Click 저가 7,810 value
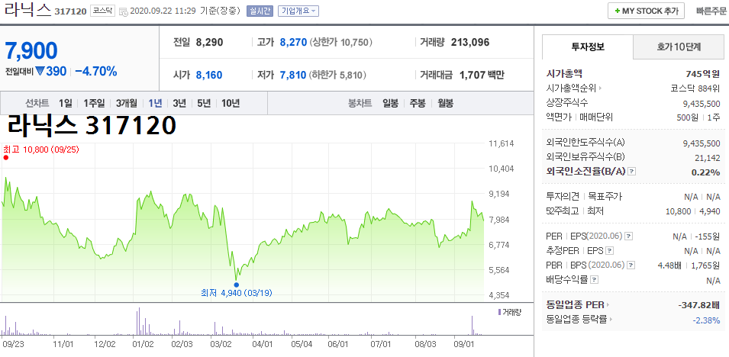The width and height of the screenshot is (729, 357). point(293,75)
